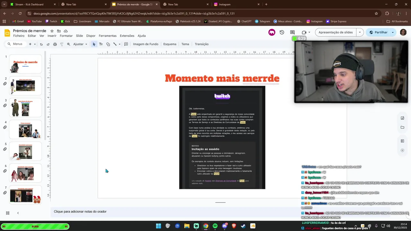Select the cursor selection tool
The height and width of the screenshot is (231, 411).
point(94,44)
